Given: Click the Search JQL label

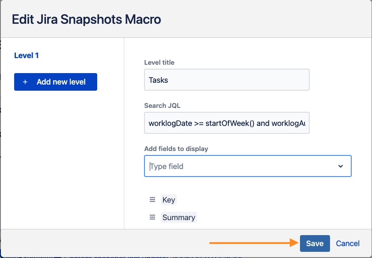Looking at the screenshot, I should (x=162, y=106).
